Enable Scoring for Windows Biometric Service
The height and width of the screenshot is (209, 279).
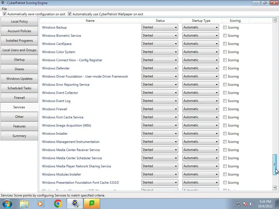pos(225,36)
